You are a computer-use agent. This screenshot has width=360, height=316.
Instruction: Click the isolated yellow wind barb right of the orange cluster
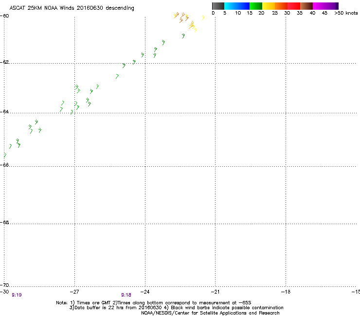click(203, 18)
